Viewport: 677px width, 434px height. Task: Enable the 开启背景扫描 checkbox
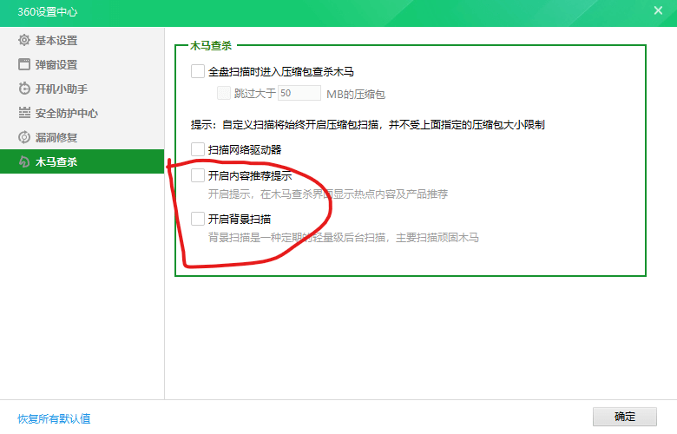pyautogui.click(x=198, y=219)
